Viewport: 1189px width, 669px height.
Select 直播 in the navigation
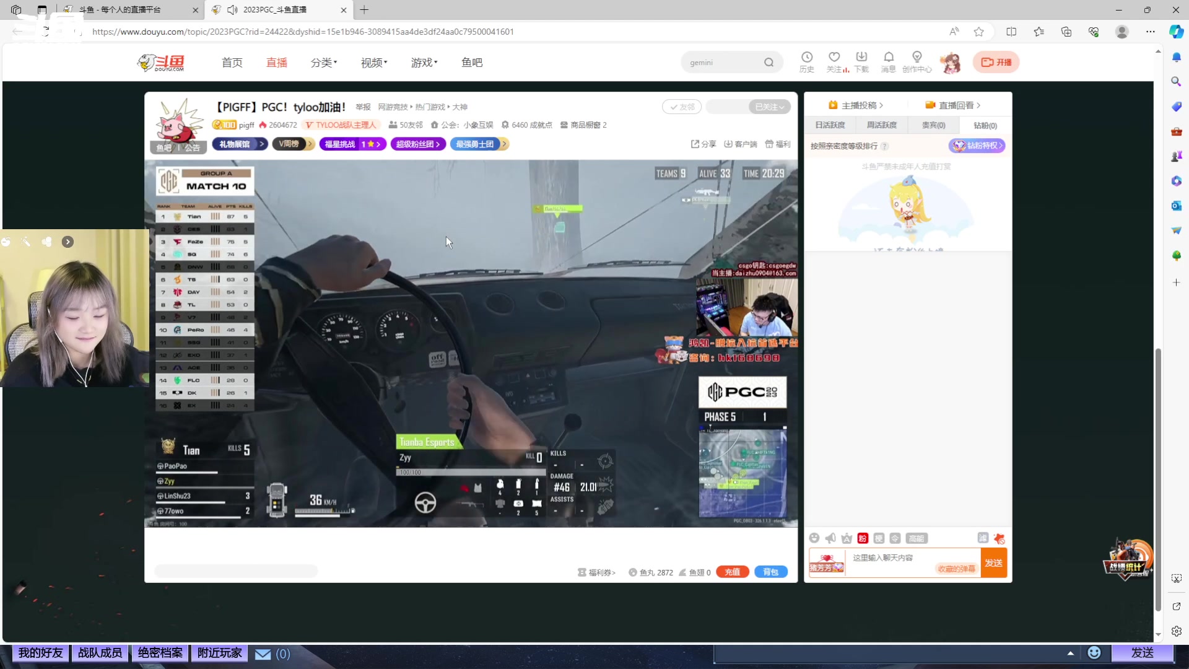click(277, 63)
